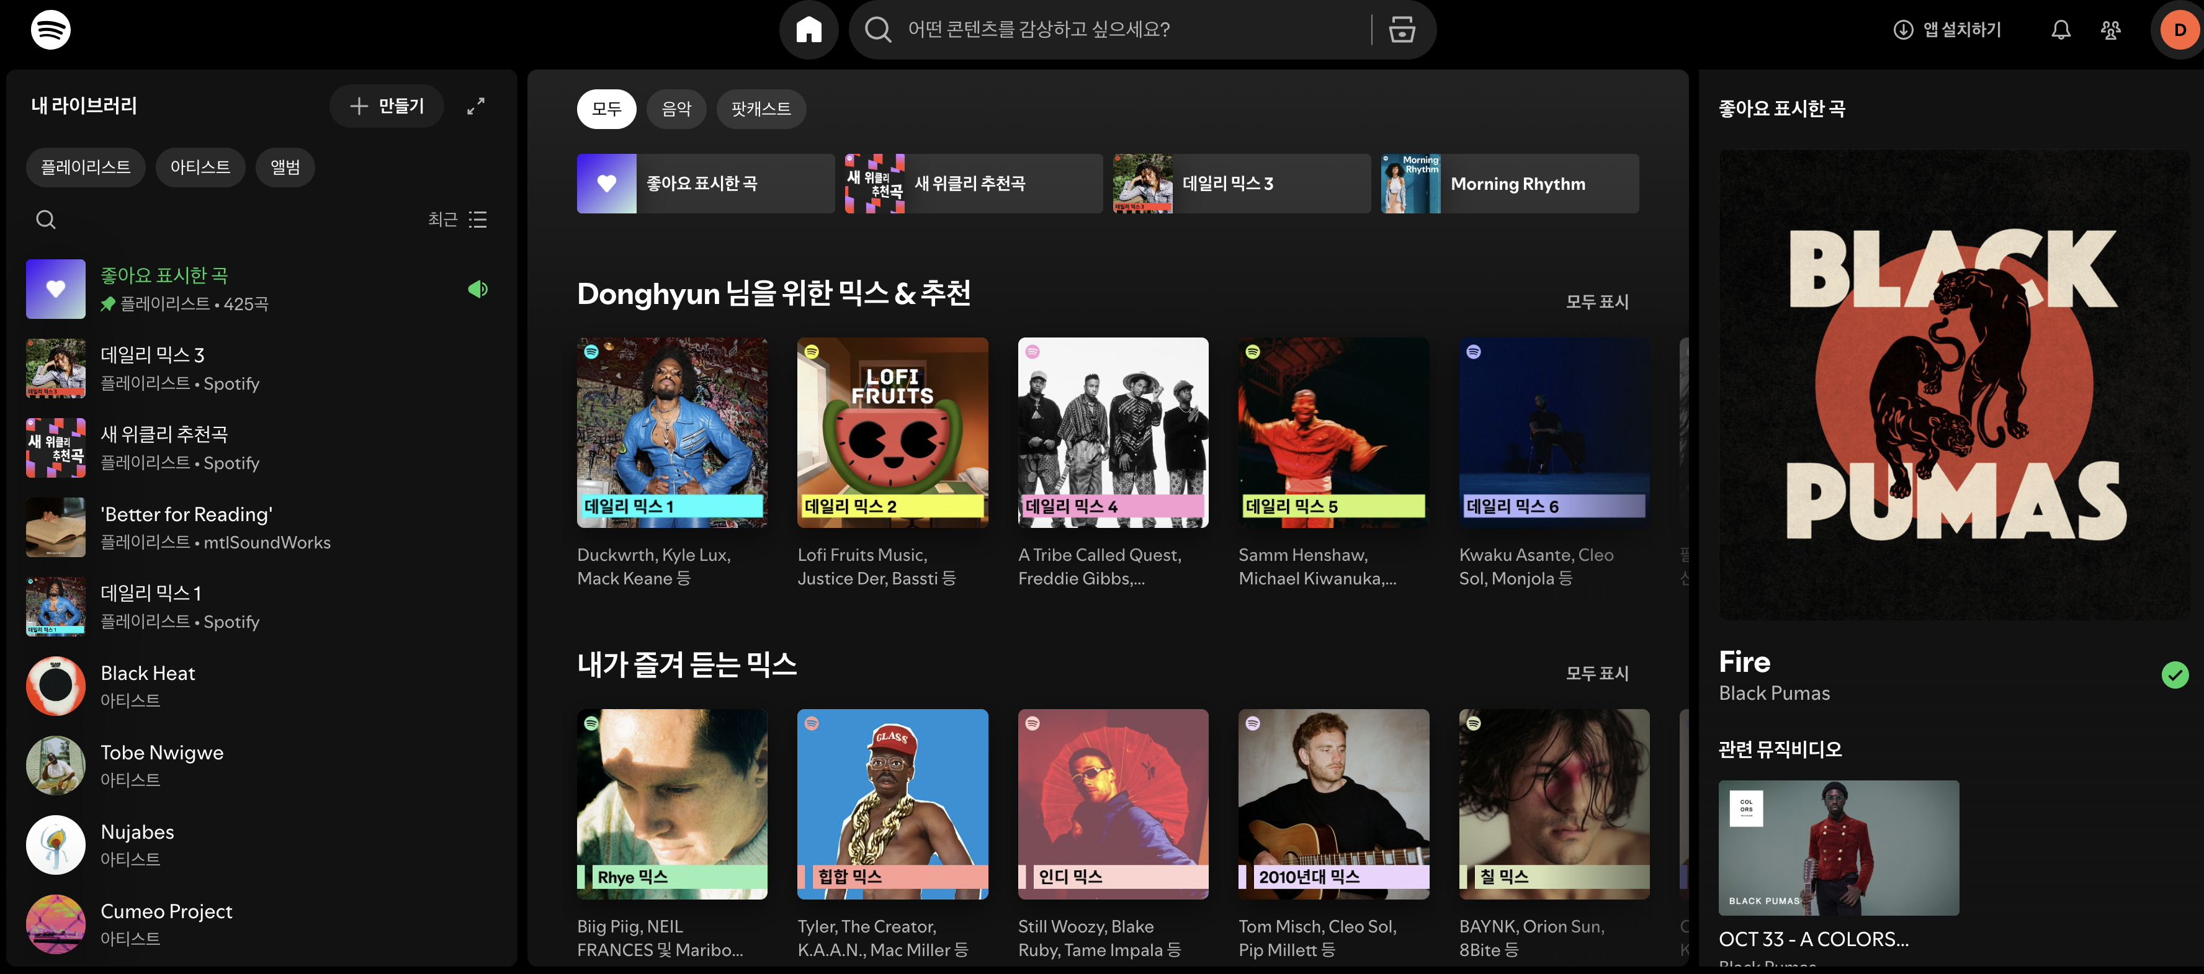
Task: Open the notifications bell icon
Action: pyautogui.click(x=2060, y=30)
